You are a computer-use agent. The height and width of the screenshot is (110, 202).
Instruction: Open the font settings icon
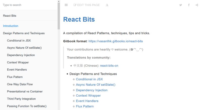107,5
